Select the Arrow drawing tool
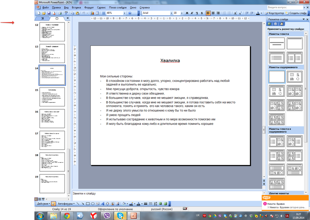 [x=83, y=204]
